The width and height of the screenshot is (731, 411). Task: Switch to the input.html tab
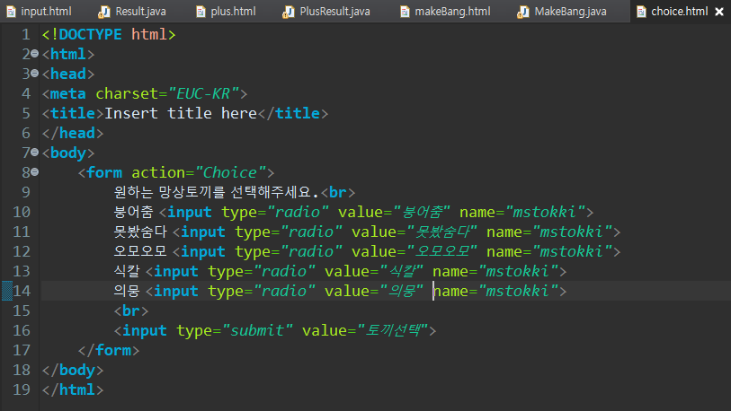(39, 11)
